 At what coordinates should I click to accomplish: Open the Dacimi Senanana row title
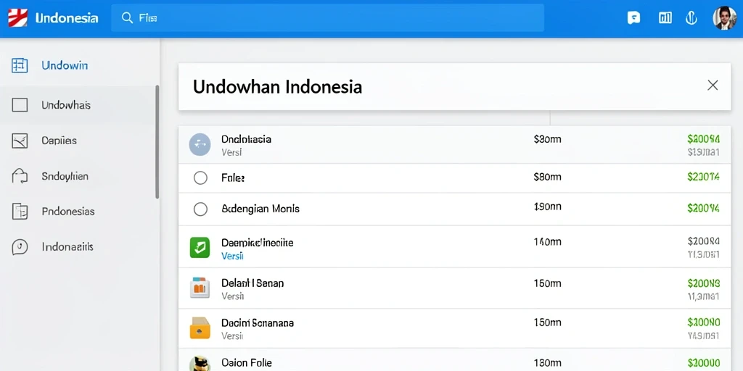[x=258, y=322]
